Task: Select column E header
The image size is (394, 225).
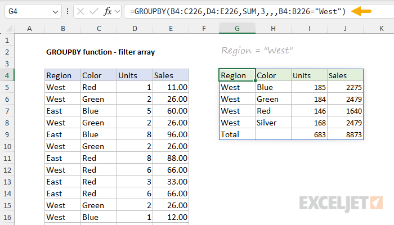Action: [x=171, y=29]
